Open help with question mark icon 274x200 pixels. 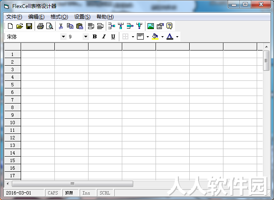tap(169, 26)
